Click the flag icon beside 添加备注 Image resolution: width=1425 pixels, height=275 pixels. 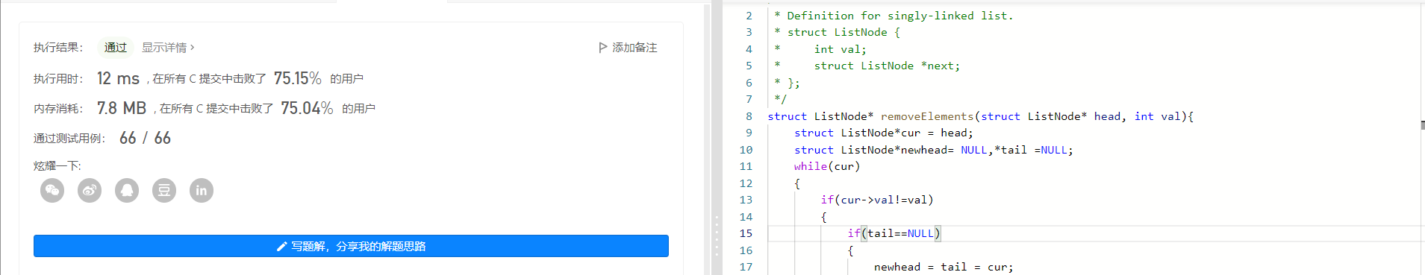click(603, 48)
